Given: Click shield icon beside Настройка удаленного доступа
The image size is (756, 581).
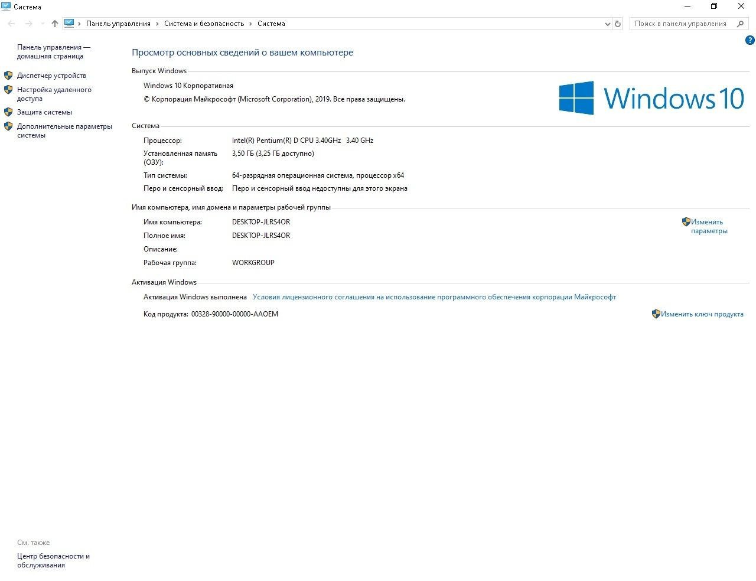Looking at the screenshot, I should click(x=8, y=90).
